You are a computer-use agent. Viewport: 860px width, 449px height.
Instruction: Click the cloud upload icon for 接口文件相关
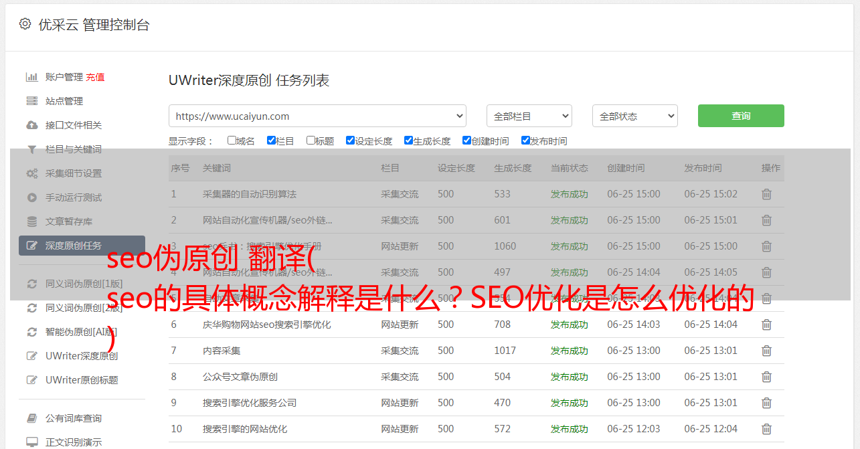[x=31, y=125]
